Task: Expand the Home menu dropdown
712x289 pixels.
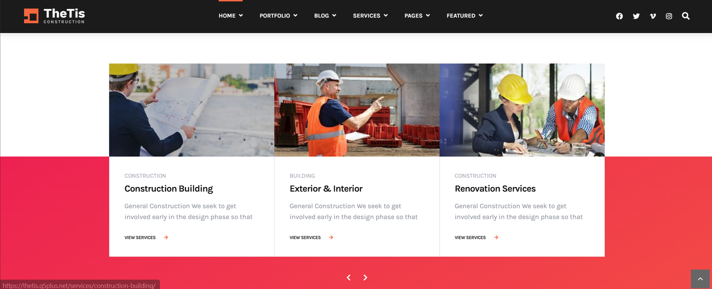Action: click(231, 16)
